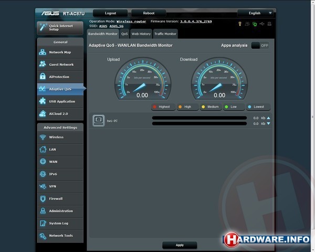Open the Traffic Monitor tab
Viewport: 315px width, 252px height.
165,34
